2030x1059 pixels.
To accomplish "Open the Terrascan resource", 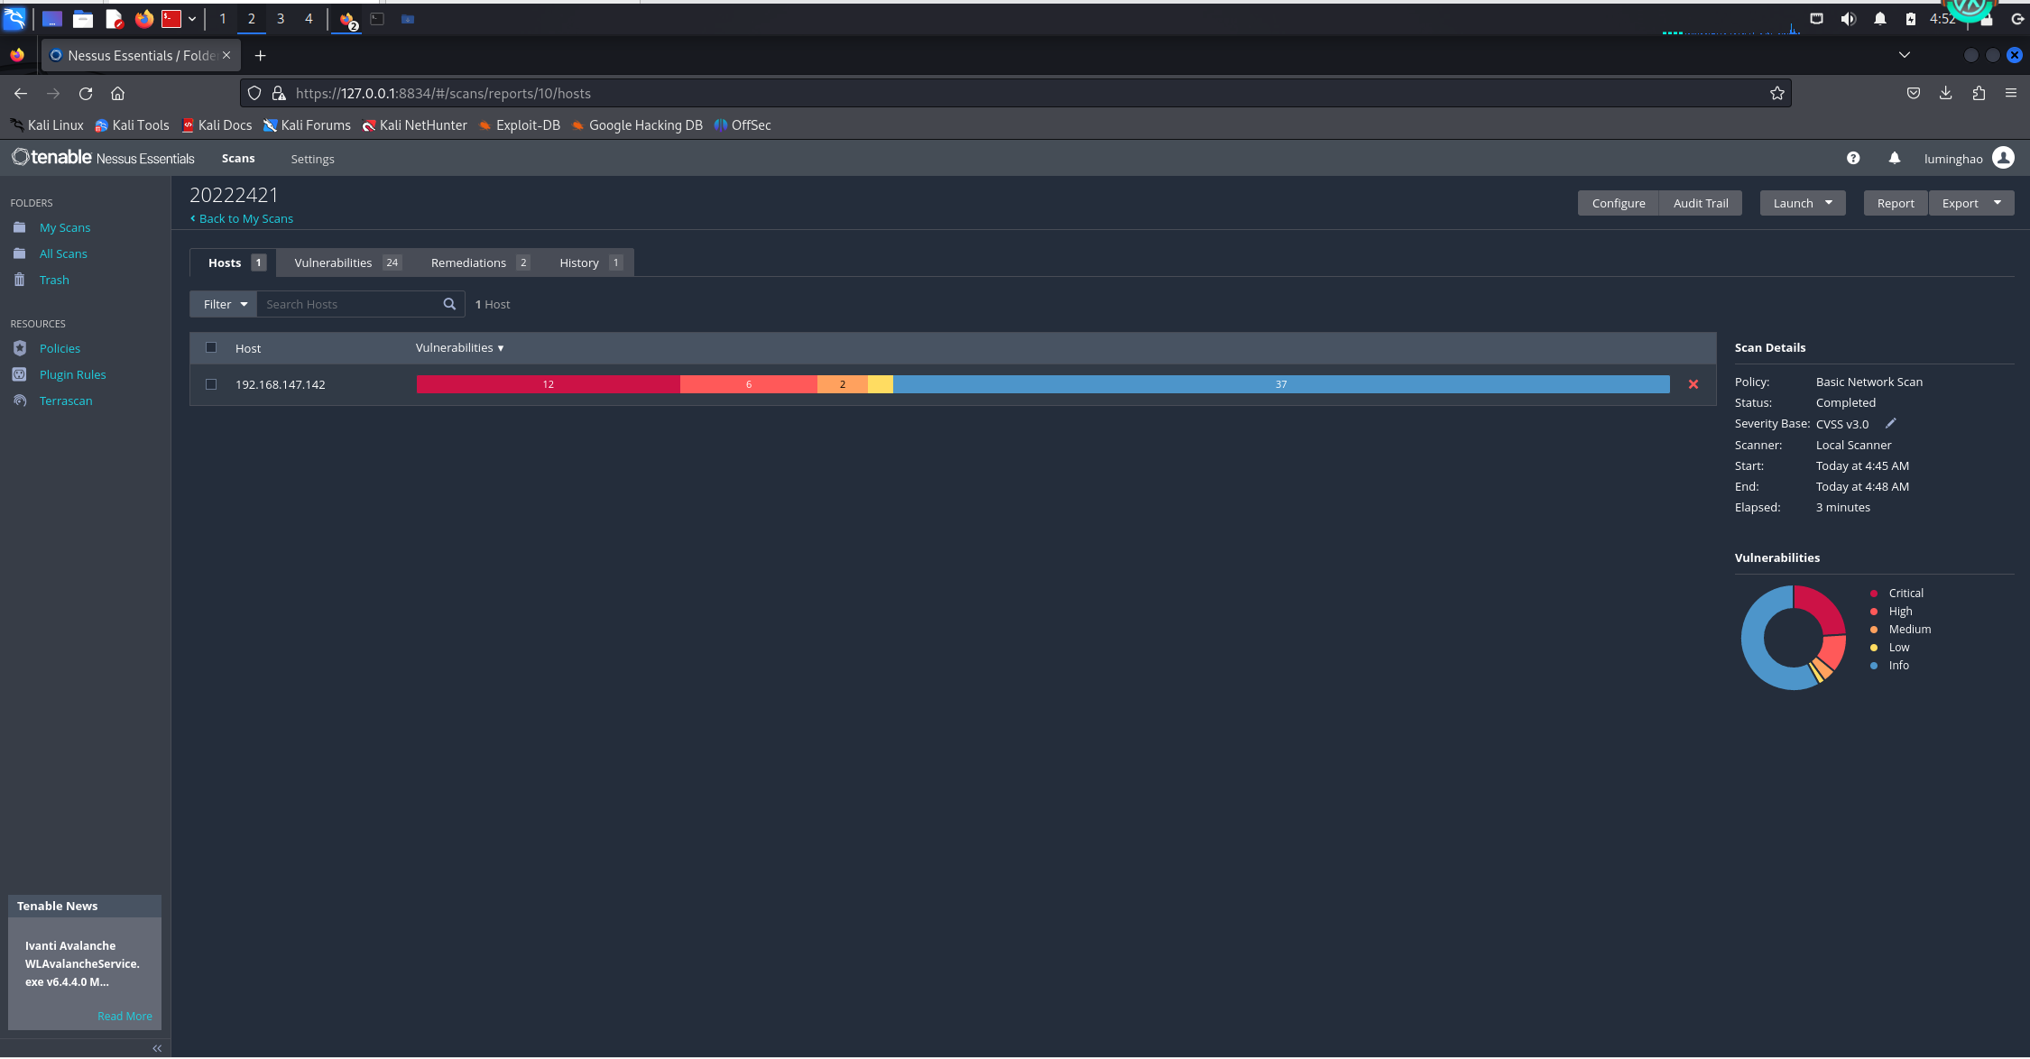I will (x=66, y=401).
